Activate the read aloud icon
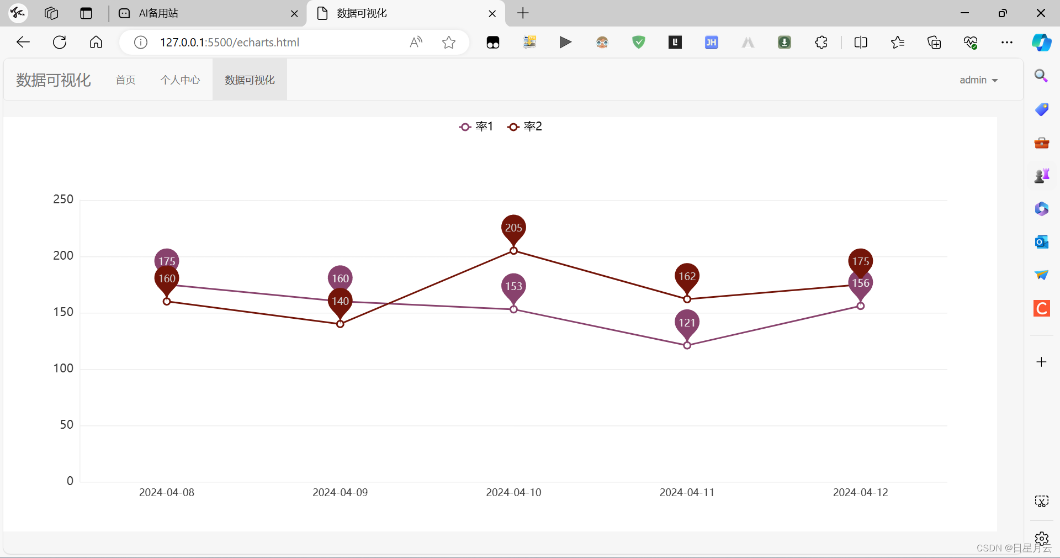Image resolution: width=1060 pixels, height=558 pixels. point(416,42)
